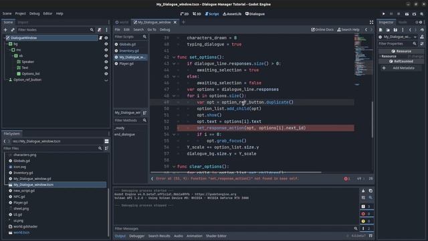Screen dimensions: 428x241
Task: Click the instantiate child scene link icon
Action: coord(13,29)
